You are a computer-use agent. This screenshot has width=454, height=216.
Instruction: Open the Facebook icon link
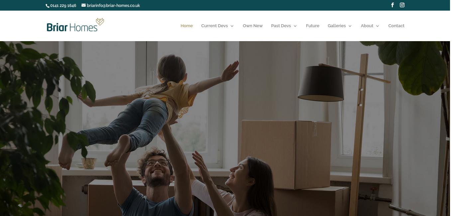[393, 5]
